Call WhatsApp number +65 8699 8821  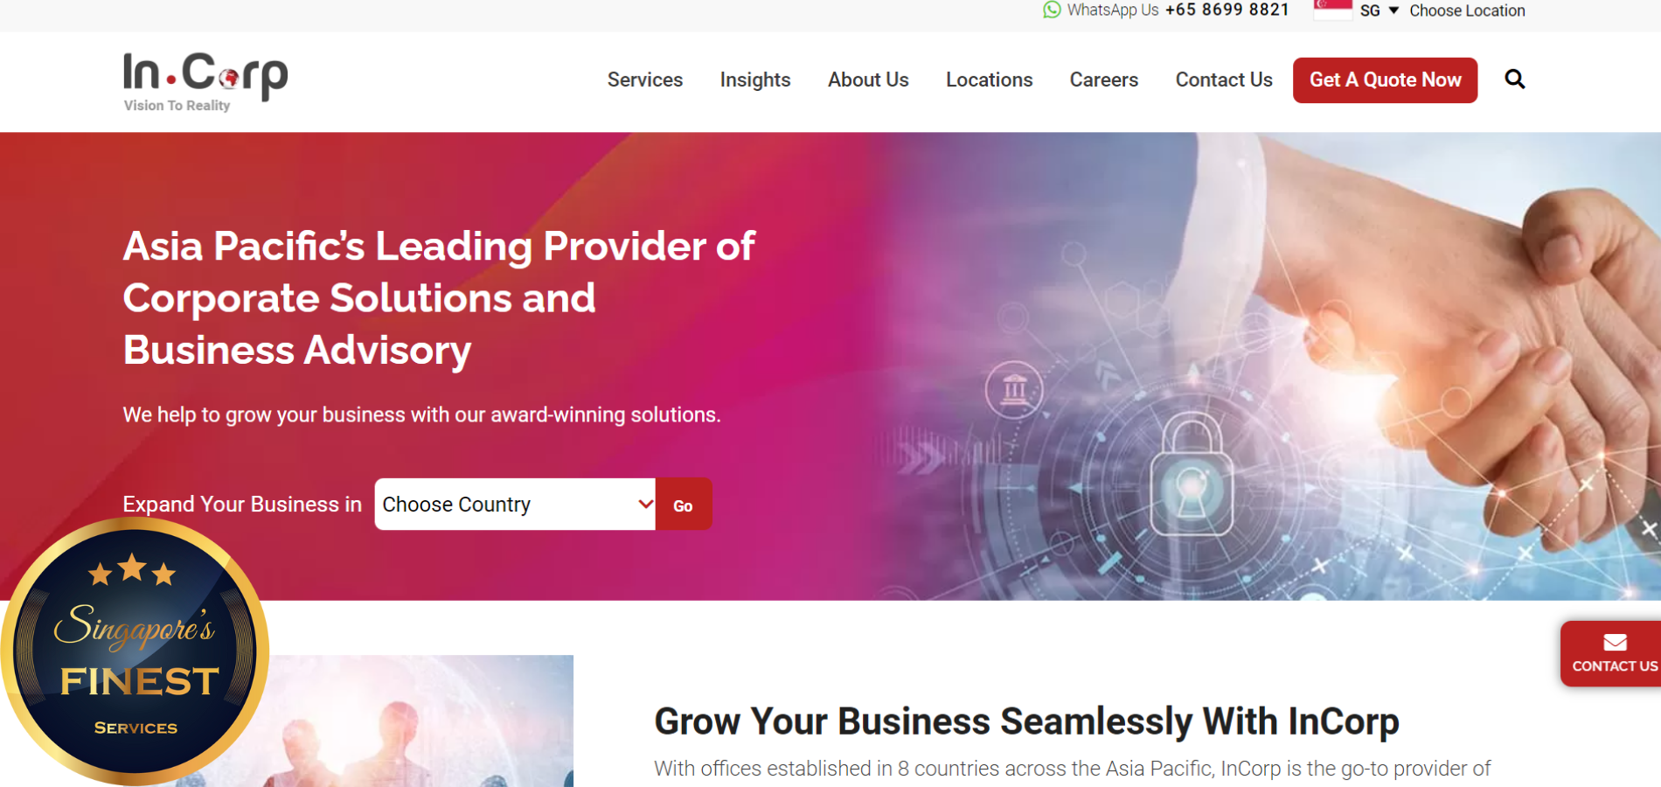click(x=1227, y=10)
